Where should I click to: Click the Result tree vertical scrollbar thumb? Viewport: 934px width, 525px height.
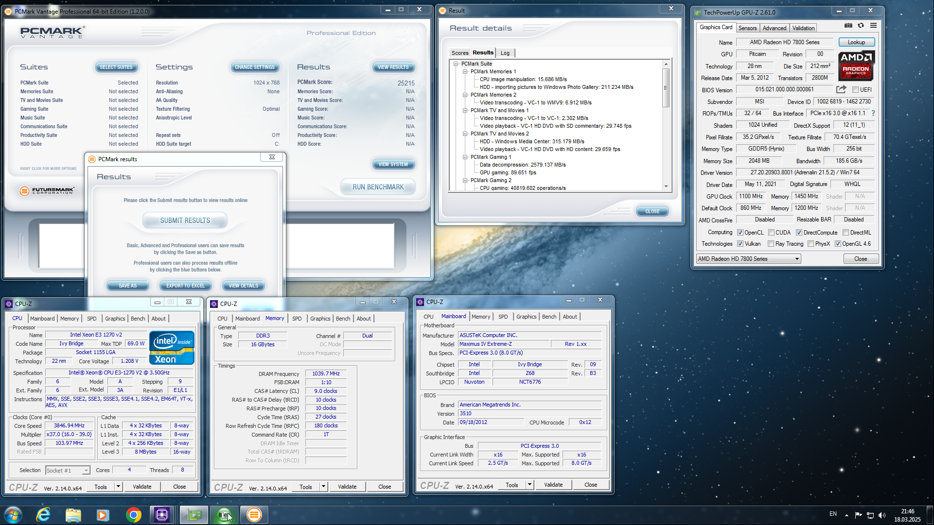666,87
